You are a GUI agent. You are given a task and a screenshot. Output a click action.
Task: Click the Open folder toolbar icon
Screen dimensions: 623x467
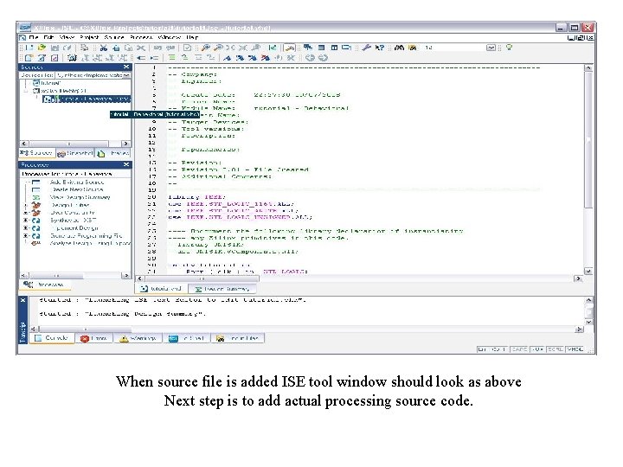pos(42,48)
